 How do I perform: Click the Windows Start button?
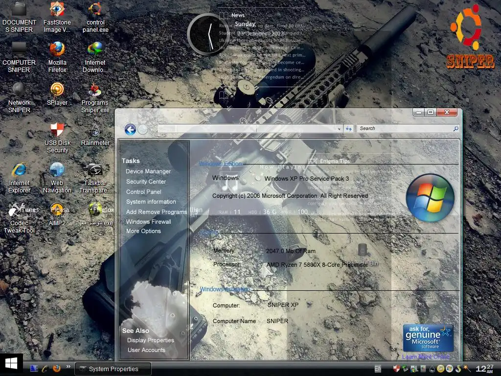coord(11,364)
